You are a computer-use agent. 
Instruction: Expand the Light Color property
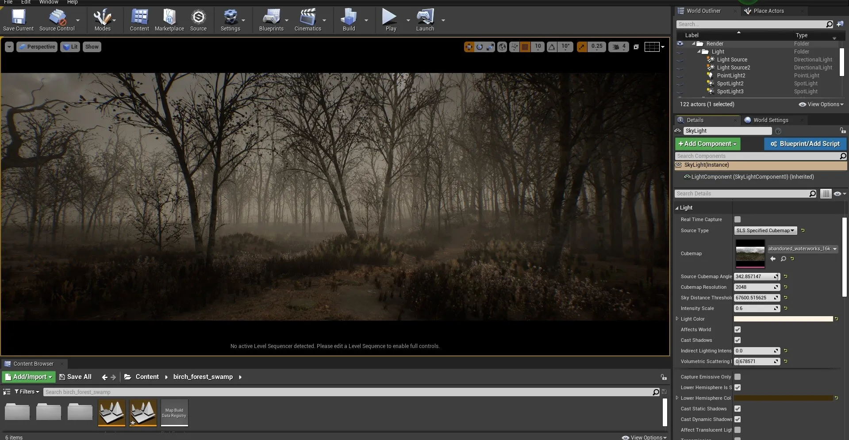pos(677,319)
